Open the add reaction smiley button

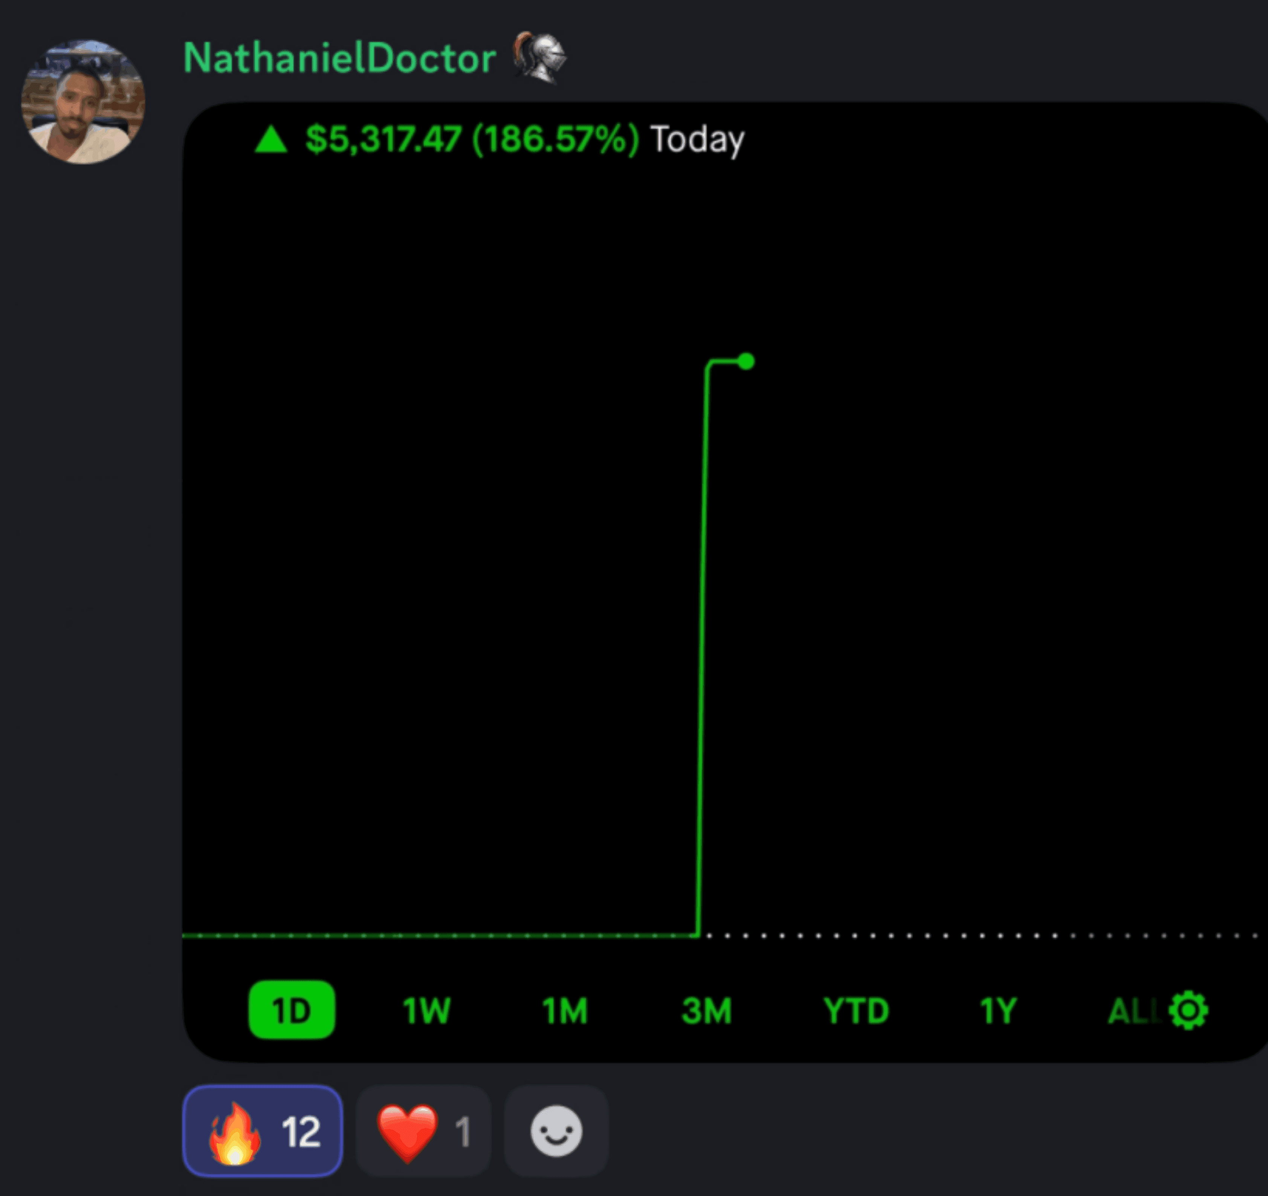[x=556, y=1130]
